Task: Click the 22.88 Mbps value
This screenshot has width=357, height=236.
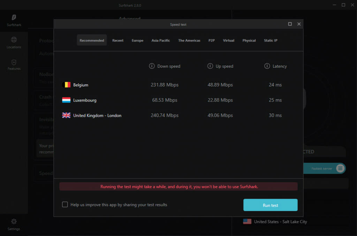Action: click(220, 100)
